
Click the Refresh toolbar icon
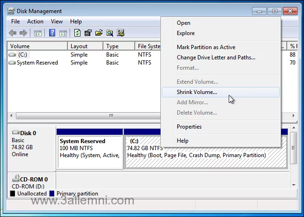click(77, 33)
